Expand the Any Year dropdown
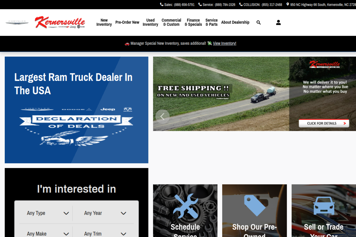The height and width of the screenshot is (237, 356). pos(103,213)
